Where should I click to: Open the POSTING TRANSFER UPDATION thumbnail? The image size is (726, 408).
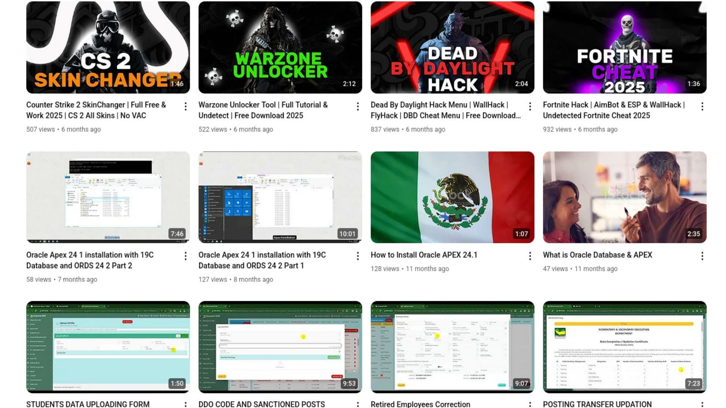coord(624,346)
